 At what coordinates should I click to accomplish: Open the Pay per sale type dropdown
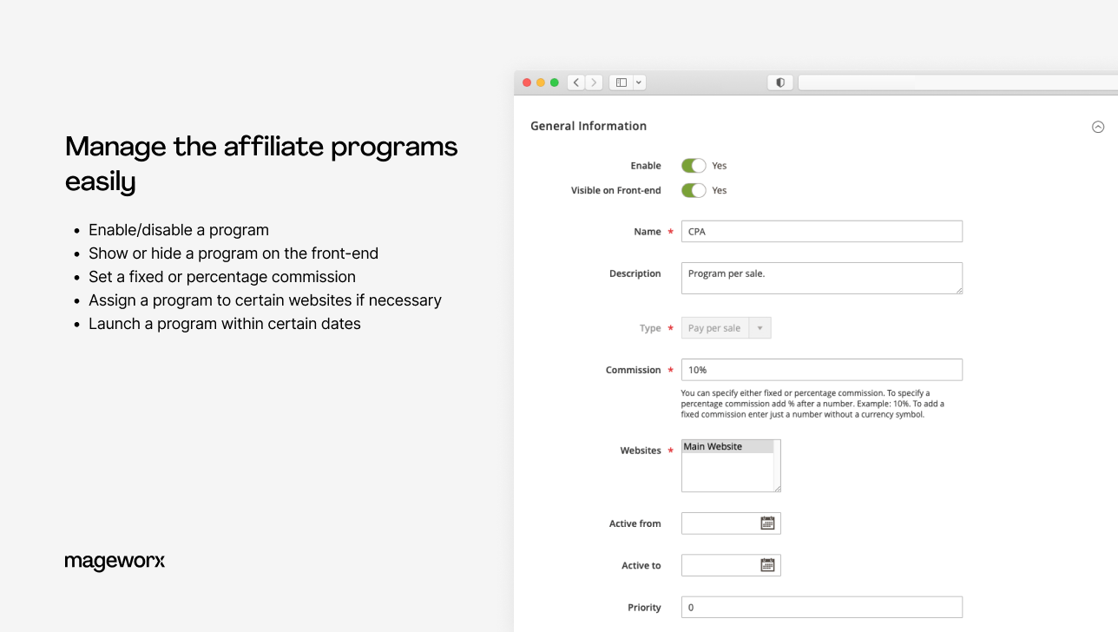[x=726, y=328]
